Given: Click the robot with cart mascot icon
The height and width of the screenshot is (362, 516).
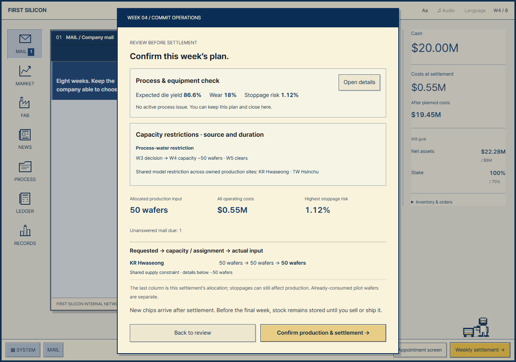Looking at the screenshot, I should coord(476,327).
